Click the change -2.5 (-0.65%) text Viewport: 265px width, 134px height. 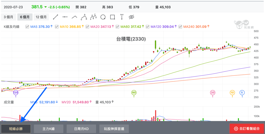click(x=59, y=7)
